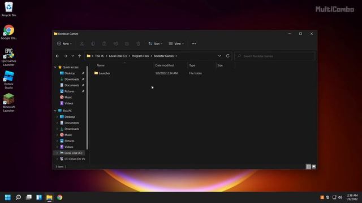This screenshot has width=362, height=203.
Task: Open Roblox Studio desktop shortcut
Action: click(x=8, y=80)
